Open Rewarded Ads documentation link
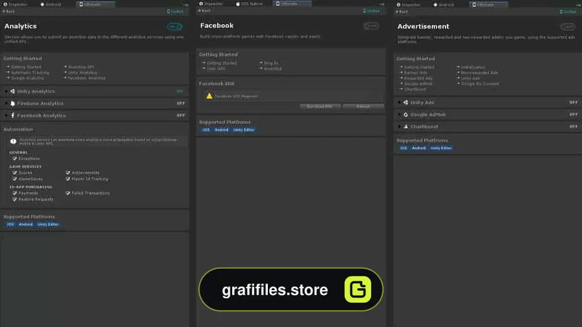Viewport: 582px width, 327px height. point(418,79)
